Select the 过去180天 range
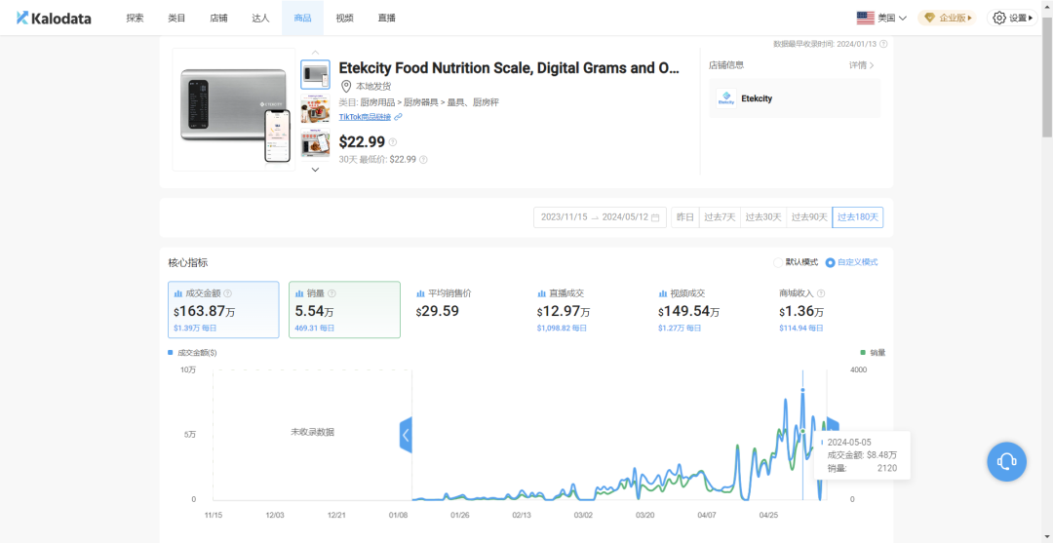 coord(858,217)
